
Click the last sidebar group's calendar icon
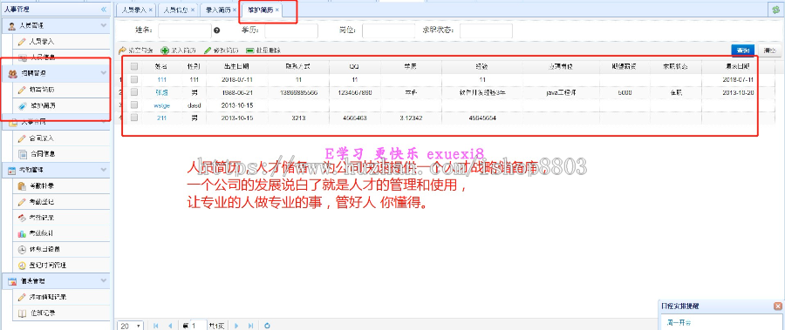pos(12,281)
